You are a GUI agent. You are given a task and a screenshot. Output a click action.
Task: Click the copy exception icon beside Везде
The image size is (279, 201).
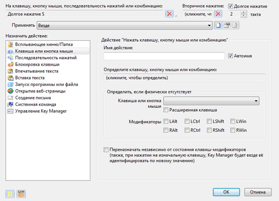(235, 25)
